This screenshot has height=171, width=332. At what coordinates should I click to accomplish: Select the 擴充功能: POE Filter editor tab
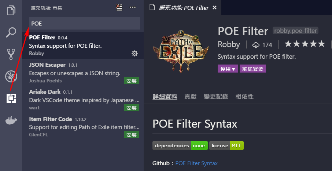point(182,8)
